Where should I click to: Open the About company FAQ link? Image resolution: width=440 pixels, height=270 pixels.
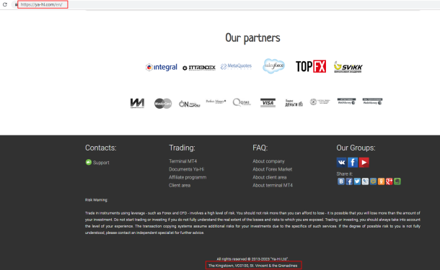(x=268, y=161)
